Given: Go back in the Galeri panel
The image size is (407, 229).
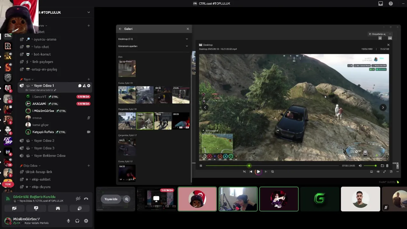Looking at the screenshot, I should tap(120, 29).
